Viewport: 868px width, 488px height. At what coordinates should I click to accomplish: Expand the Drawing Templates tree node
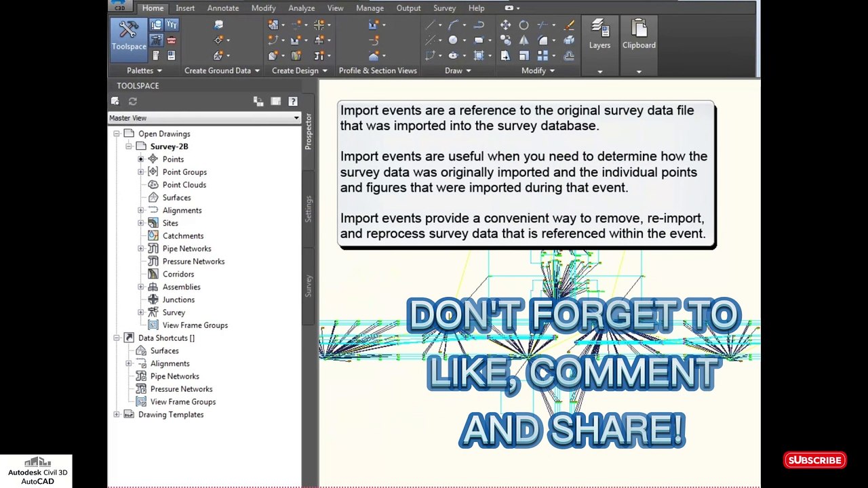(116, 414)
